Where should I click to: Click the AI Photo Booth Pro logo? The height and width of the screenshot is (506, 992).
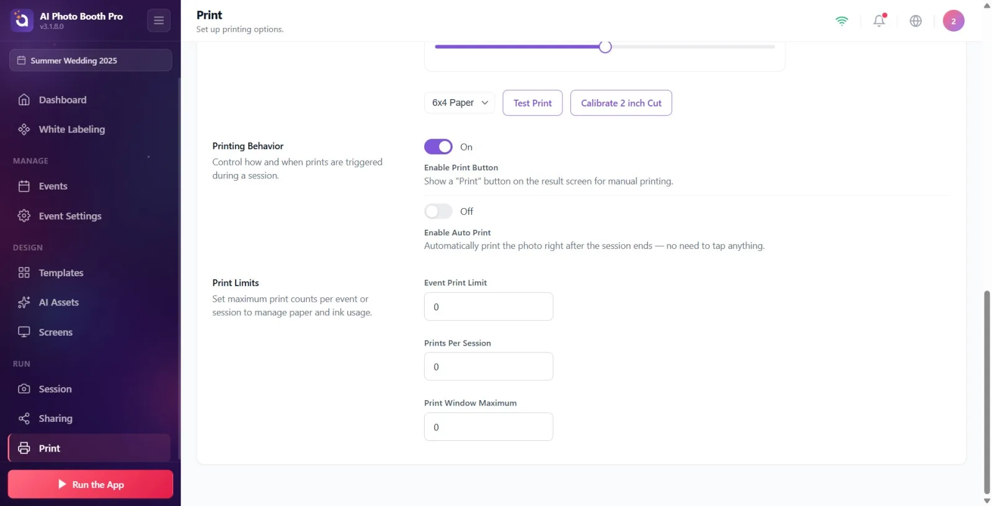pyautogui.click(x=22, y=20)
